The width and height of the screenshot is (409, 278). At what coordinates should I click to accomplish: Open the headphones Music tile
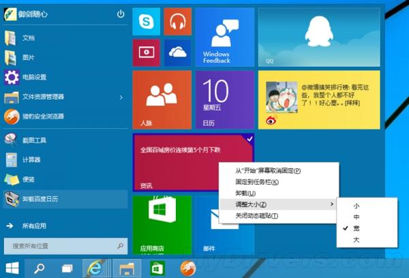(x=177, y=22)
